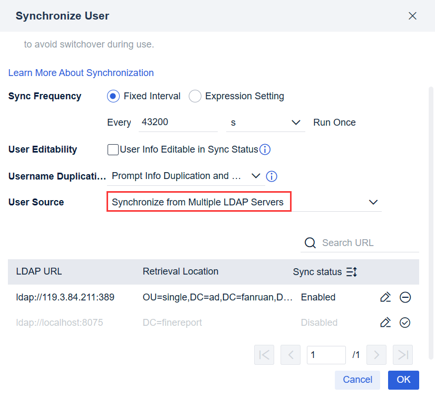Viewport: 435px width, 396px height.
Task: Disable the ldap://119.3.84.211:389 server via minus icon
Action: coord(405,297)
